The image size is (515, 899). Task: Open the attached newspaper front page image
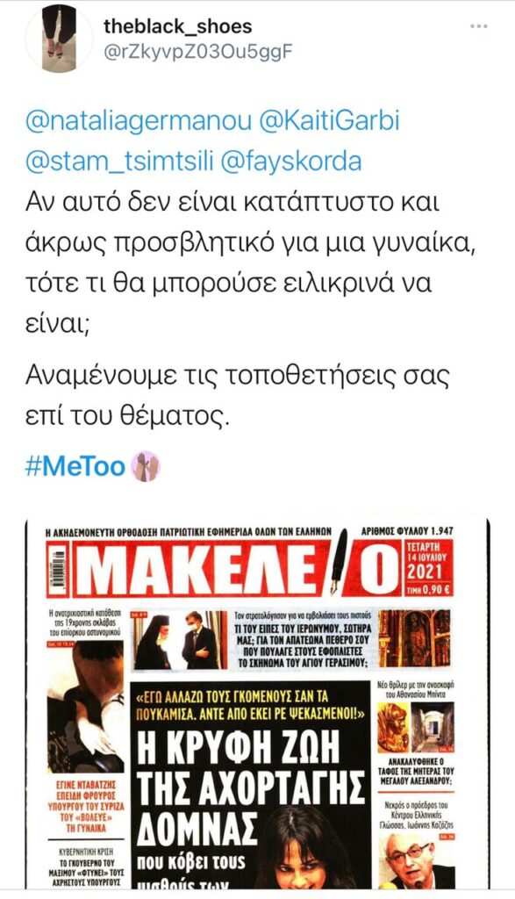pyautogui.click(x=257, y=703)
